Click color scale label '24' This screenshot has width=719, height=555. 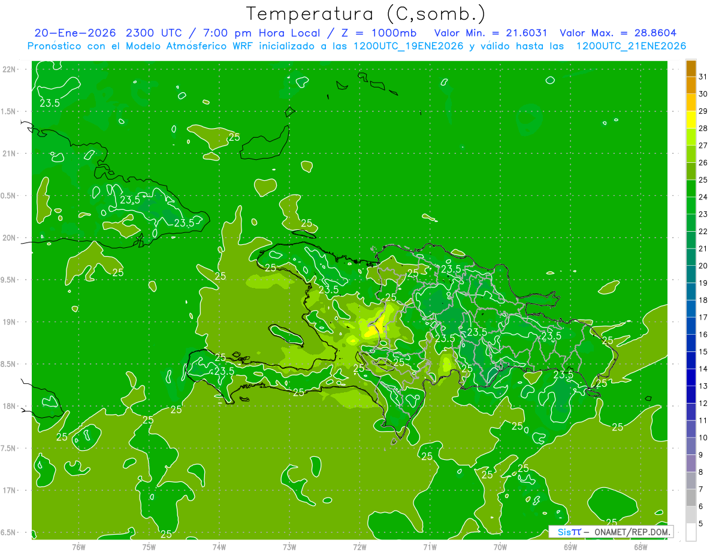(703, 197)
